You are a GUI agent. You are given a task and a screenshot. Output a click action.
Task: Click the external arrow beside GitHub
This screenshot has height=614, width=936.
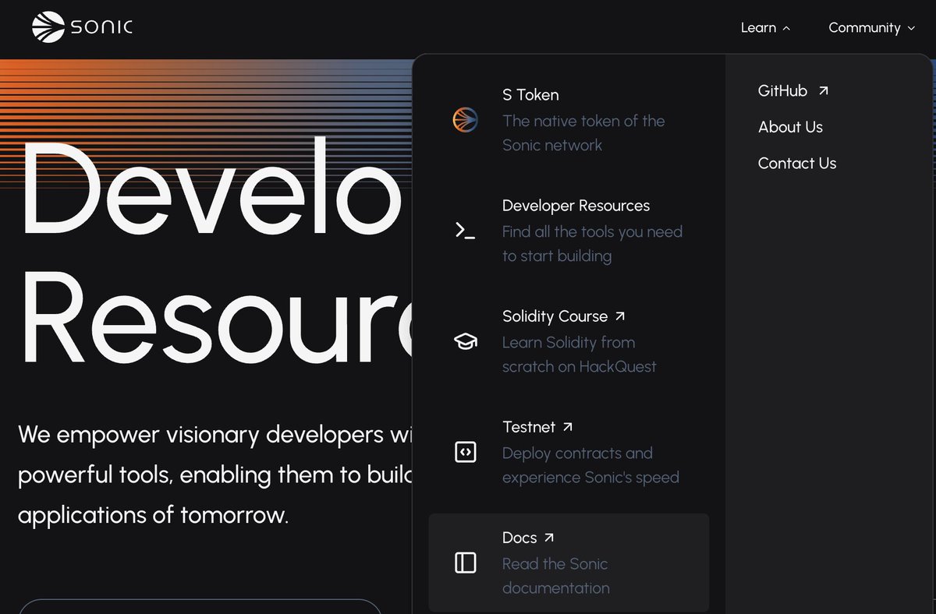[823, 91]
